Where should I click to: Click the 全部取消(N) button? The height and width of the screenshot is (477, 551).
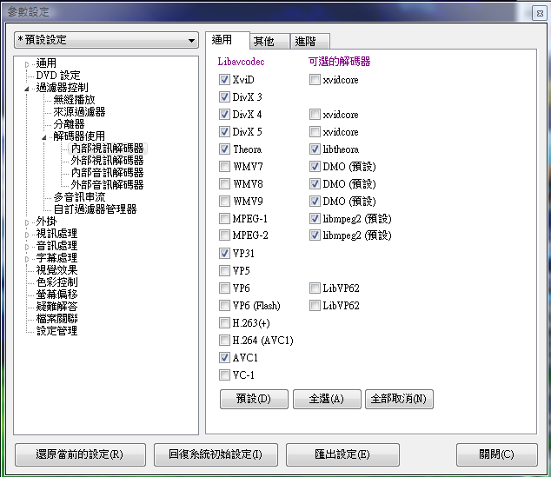pos(398,399)
